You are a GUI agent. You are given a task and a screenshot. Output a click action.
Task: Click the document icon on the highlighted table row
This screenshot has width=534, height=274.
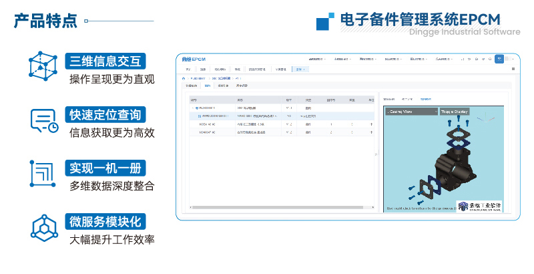(x=200, y=116)
